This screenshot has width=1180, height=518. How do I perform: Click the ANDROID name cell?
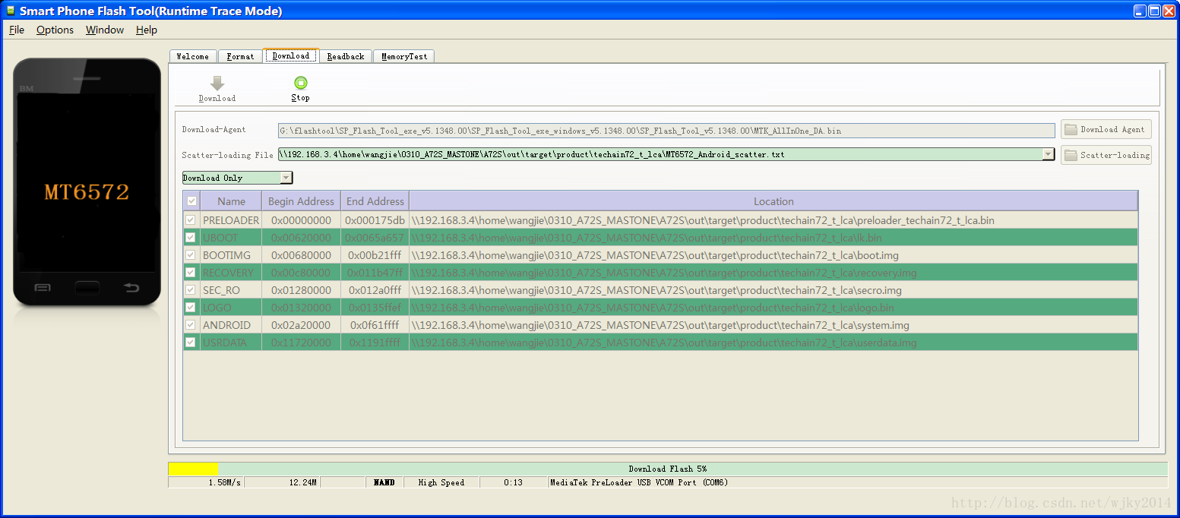pyautogui.click(x=231, y=325)
